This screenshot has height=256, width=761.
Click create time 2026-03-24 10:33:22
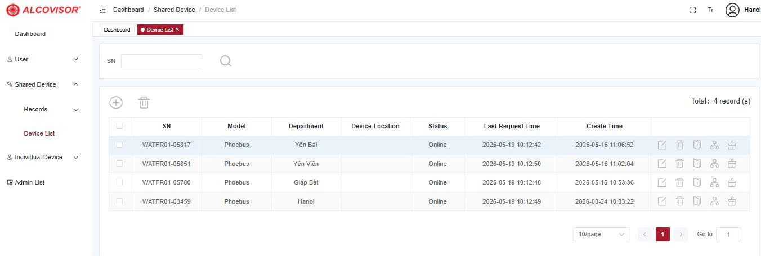click(605, 201)
